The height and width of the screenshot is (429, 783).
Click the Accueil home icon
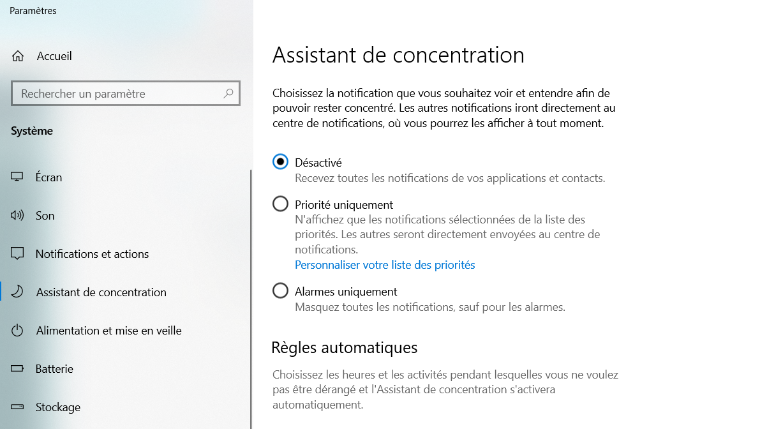point(18,56)
